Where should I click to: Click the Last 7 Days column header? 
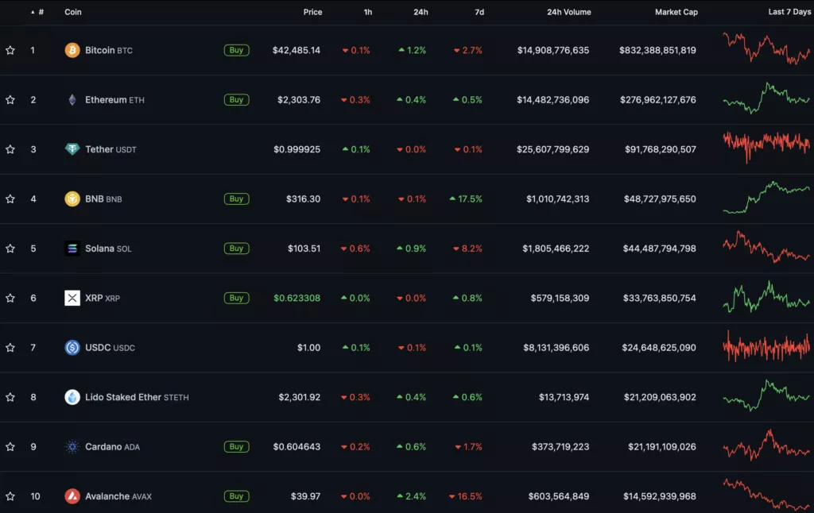tap(789, 12)
